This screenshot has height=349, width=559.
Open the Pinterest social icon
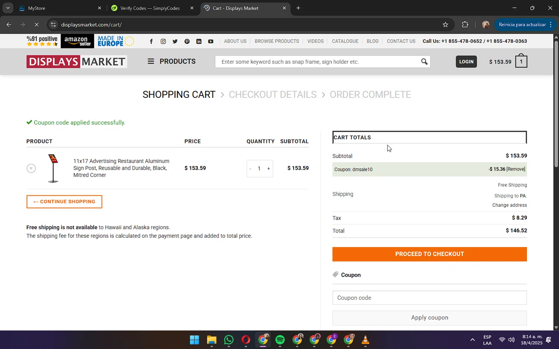coord(187,41)
